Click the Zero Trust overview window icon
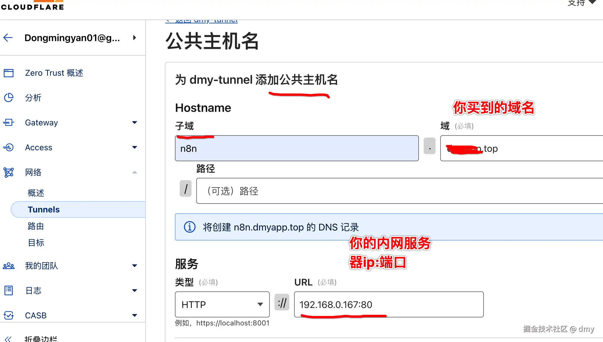The width and height of the screenshot is (603, 342). click(x=9, y=73)
